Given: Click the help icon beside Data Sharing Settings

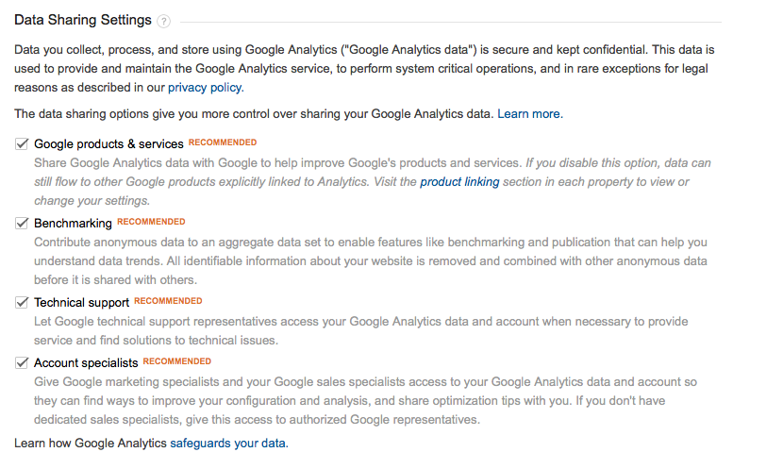Looking at the screenshot, I should pos(163,21).
